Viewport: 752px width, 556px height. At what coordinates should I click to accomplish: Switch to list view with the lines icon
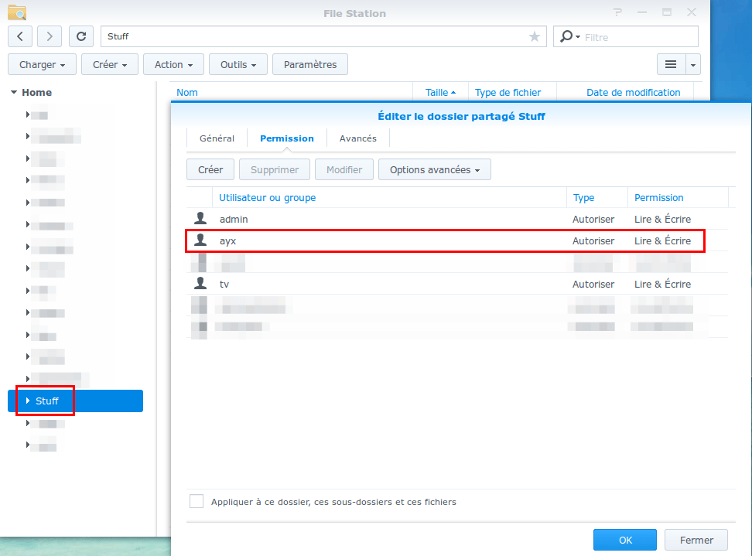pyautogui.click(x=671, y=64)
